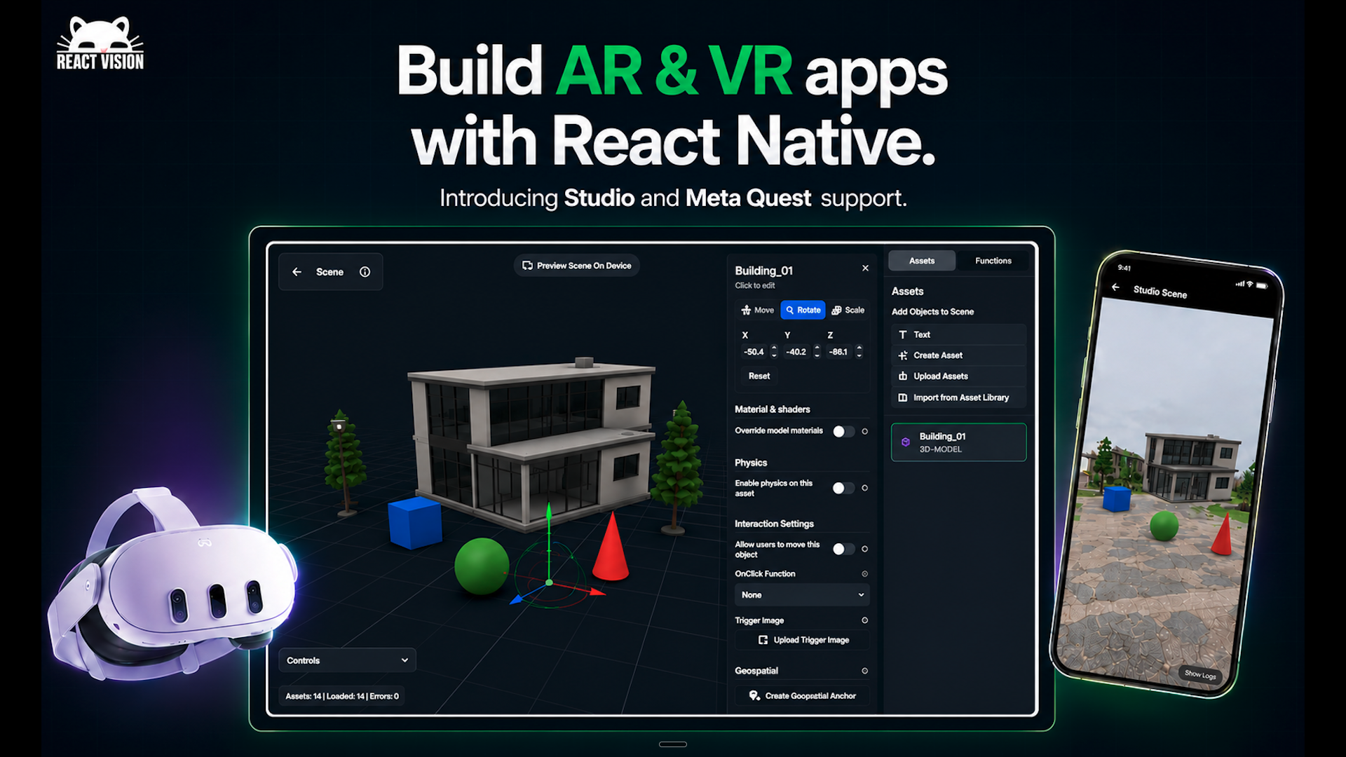Enable physics on this asset
1346x757 pixels.
tap(843, 488)
